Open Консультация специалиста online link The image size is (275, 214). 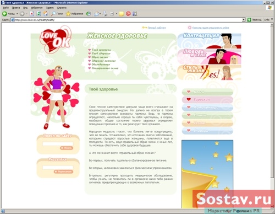(x=211, y=28)
